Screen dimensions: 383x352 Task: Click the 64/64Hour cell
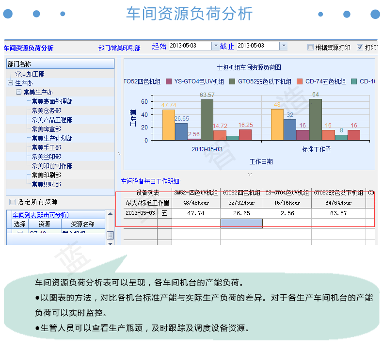coord(338,203)
